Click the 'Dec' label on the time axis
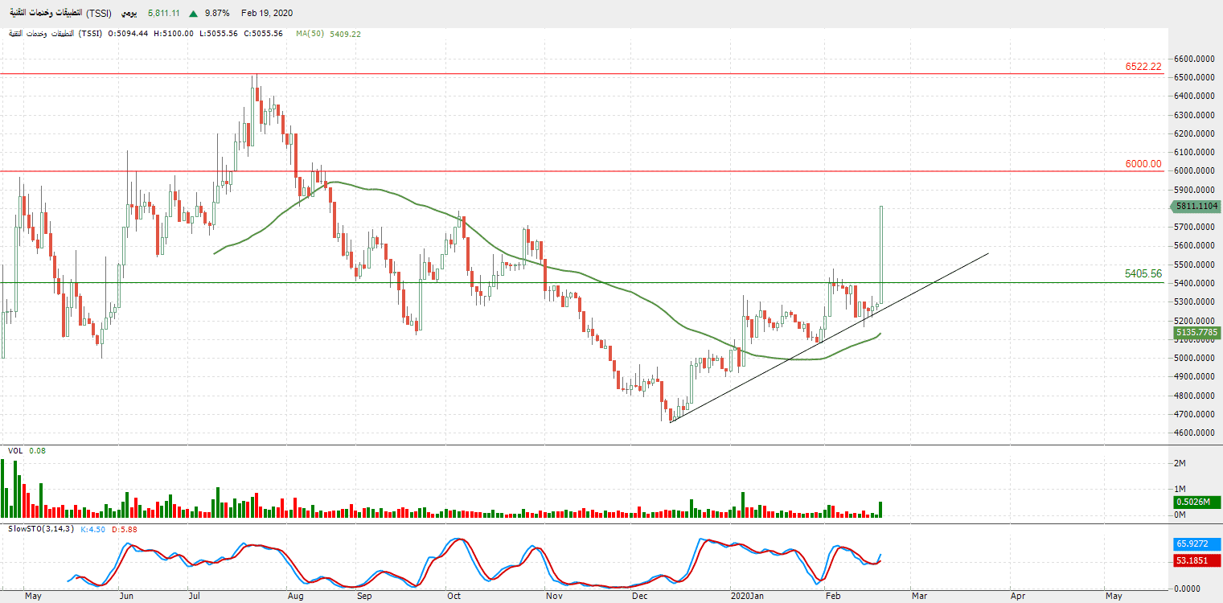The height and width of the screenshot is (603, 1223). tap(640, 597)
